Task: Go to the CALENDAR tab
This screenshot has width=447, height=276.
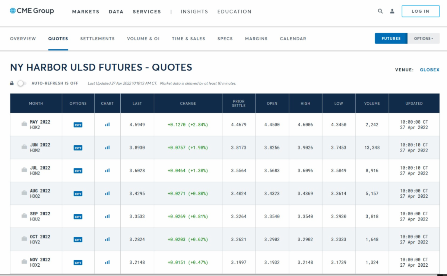Action: coord(293,39)
